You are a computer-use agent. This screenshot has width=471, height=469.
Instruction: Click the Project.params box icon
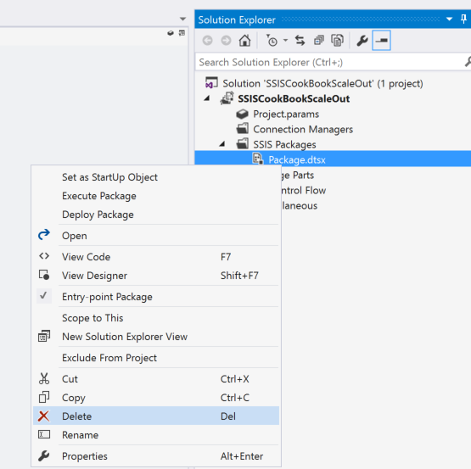pos(242,114)
